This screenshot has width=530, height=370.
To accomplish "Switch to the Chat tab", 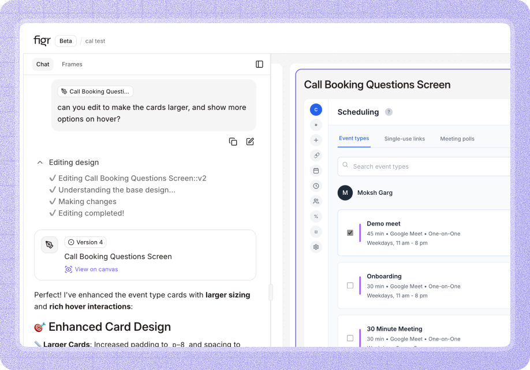I will [43, 64].
